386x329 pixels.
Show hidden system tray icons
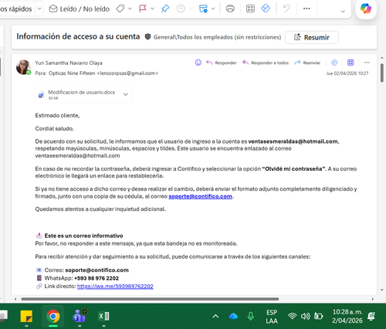click(x=215, y=317)
